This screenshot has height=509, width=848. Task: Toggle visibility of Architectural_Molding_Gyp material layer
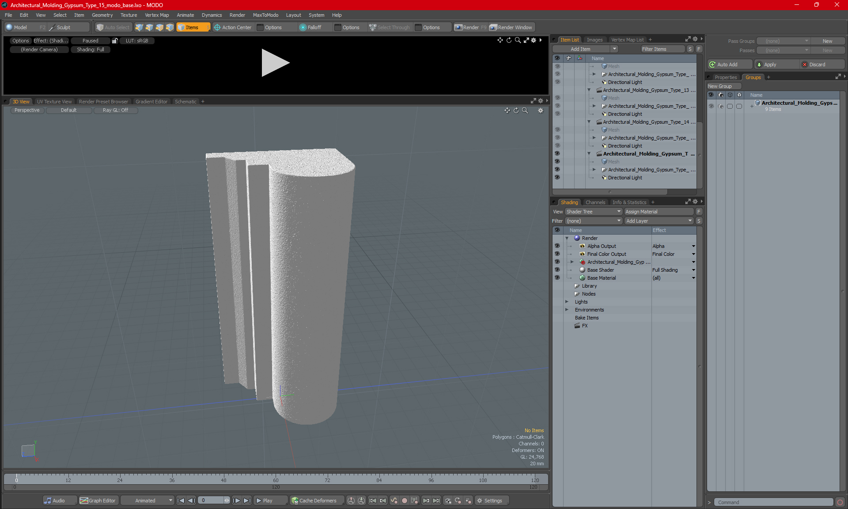557,262
